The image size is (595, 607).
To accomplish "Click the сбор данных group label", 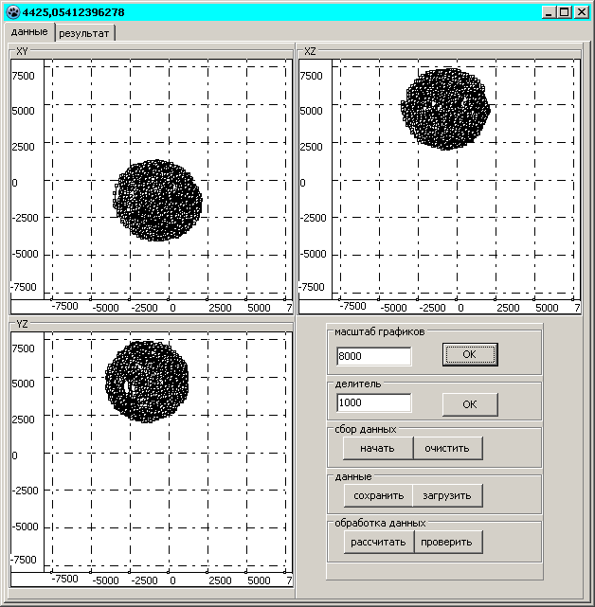I will click(366, 429).
